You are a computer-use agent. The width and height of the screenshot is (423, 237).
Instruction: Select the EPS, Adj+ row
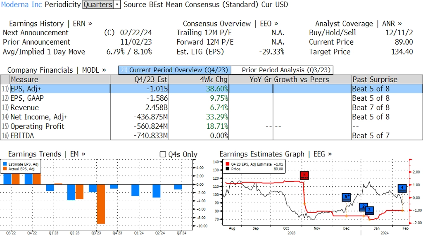(x=211, y=89)
